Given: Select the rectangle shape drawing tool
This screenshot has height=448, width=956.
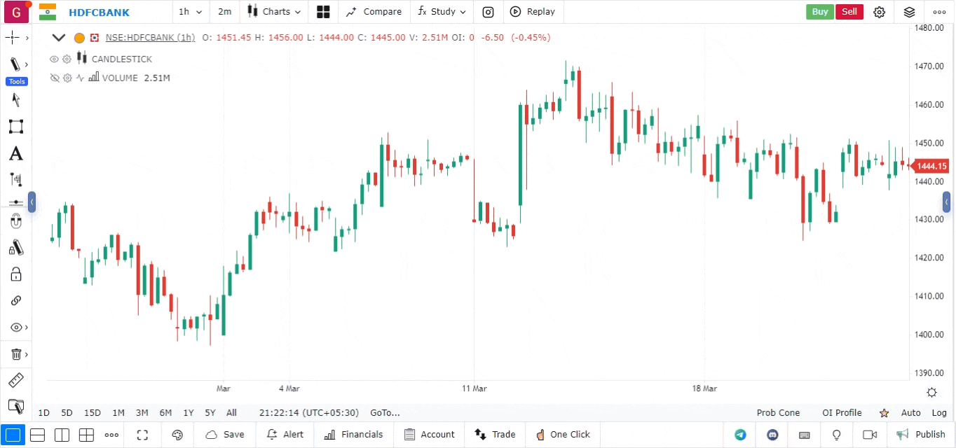Looking at the screenshot, I should point(15,127).
